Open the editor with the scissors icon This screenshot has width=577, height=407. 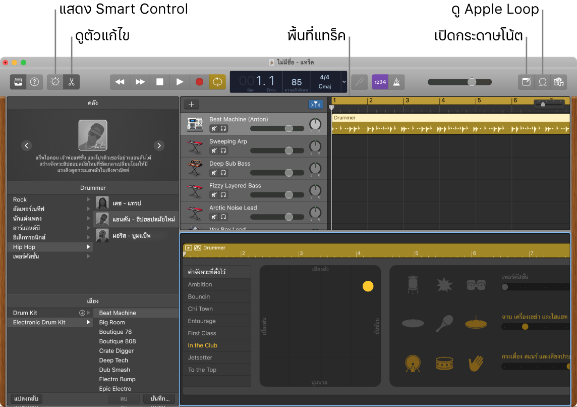click(x=72, y=82)
